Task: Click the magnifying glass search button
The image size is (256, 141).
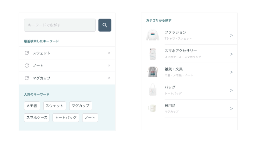Action: click(x=105, y=25)
